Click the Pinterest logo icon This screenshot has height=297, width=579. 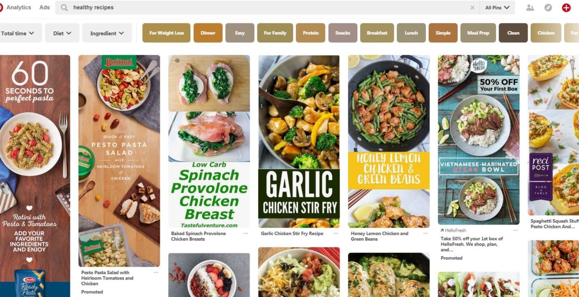[0, 7]
